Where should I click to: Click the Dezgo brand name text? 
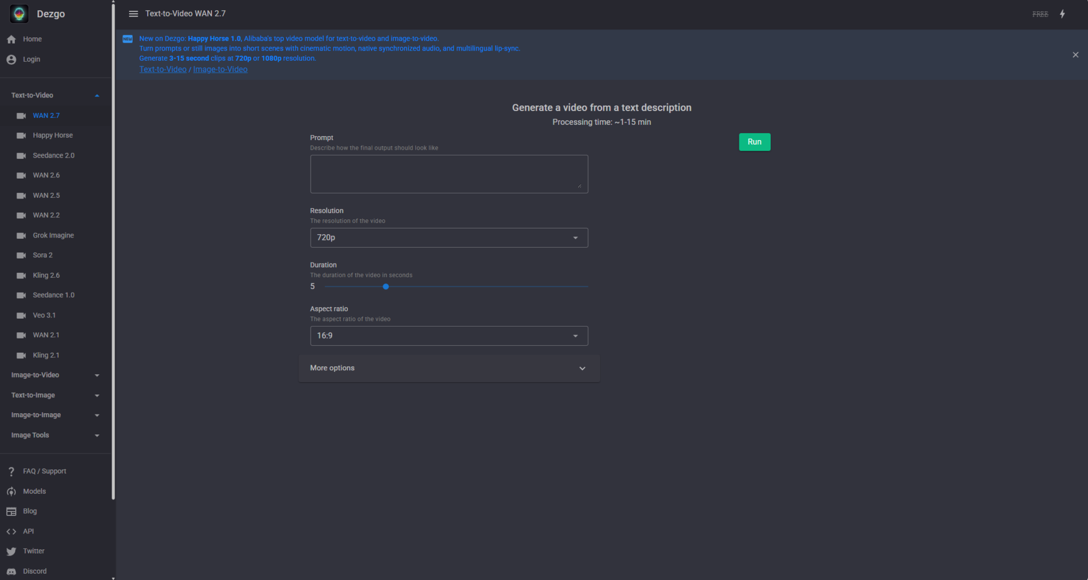coord(51,14)
